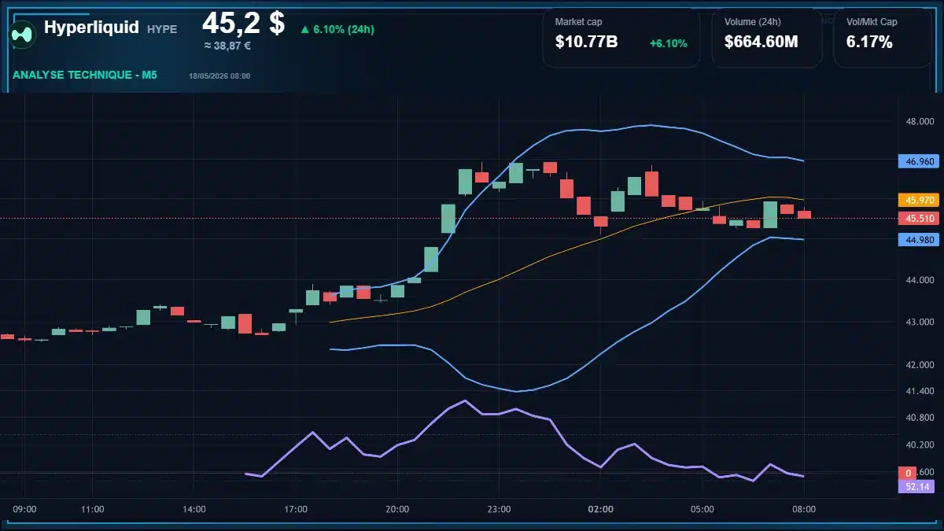Click the 48.000 price axis label
944x531 pixels.
click(x=920, y=121)
